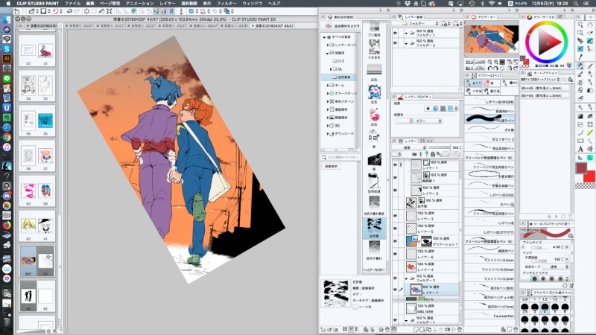The image size is (596, 335).
Task: Hide グラデーション 1 layer via eye icon
Action: point(396,241)
